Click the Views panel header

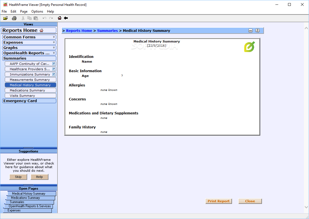pyautogui.click(x=29, y=24)
